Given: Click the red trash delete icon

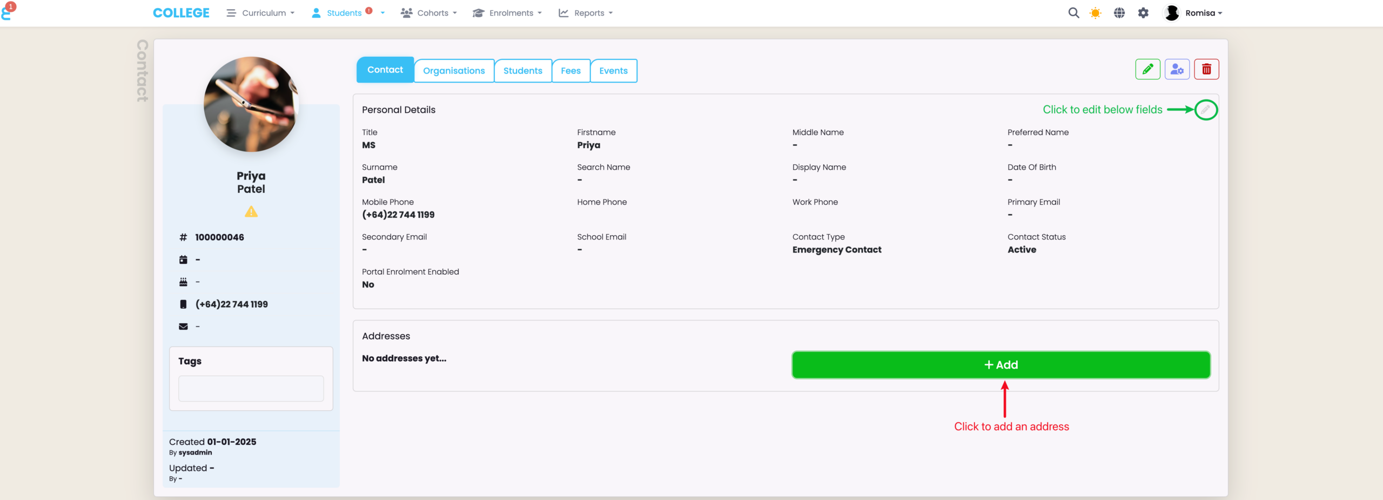Looking at the screenshot, I should tap(1206, 69).
